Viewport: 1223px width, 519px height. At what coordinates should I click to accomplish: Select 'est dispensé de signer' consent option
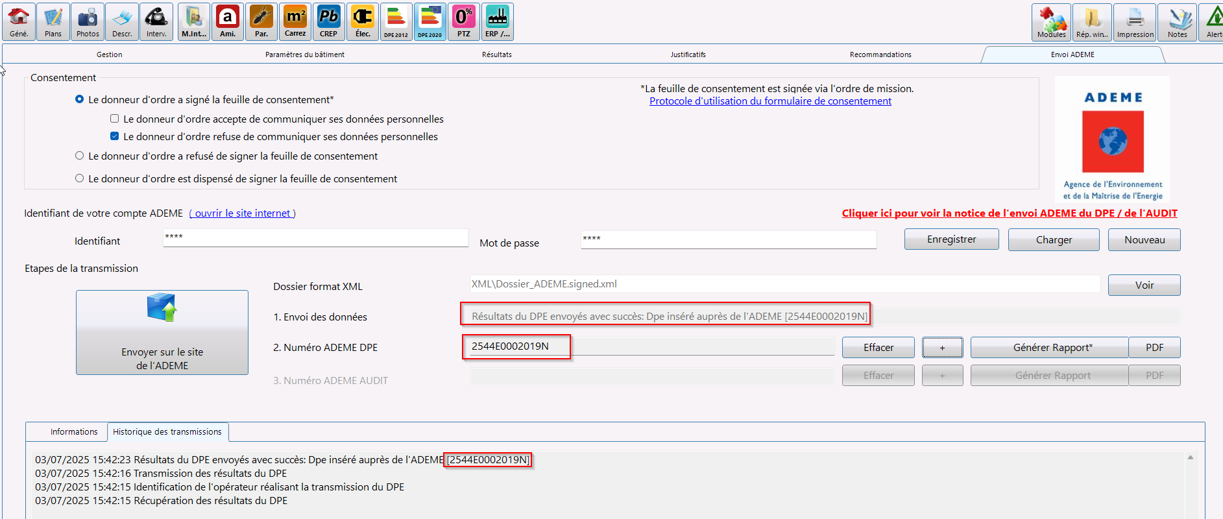[x=80, y=178]
